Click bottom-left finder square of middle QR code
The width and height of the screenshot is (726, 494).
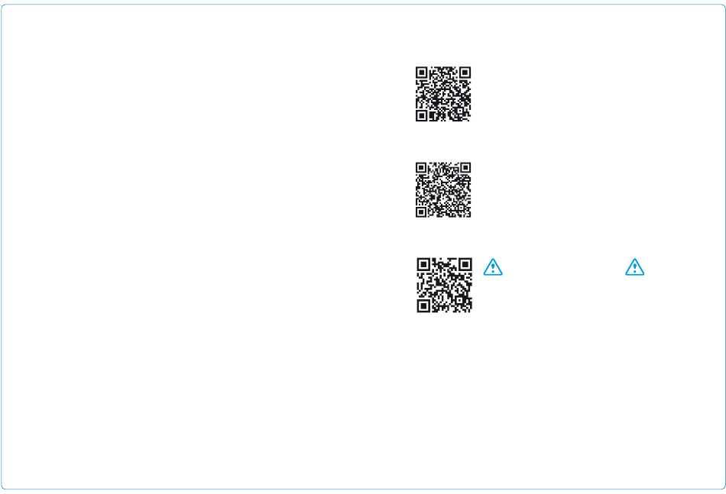tap(421, 211)
